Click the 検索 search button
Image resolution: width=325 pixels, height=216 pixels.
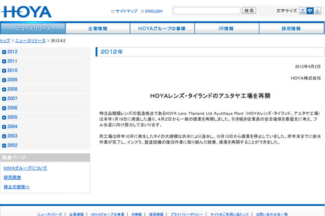[x=249, y=11]
